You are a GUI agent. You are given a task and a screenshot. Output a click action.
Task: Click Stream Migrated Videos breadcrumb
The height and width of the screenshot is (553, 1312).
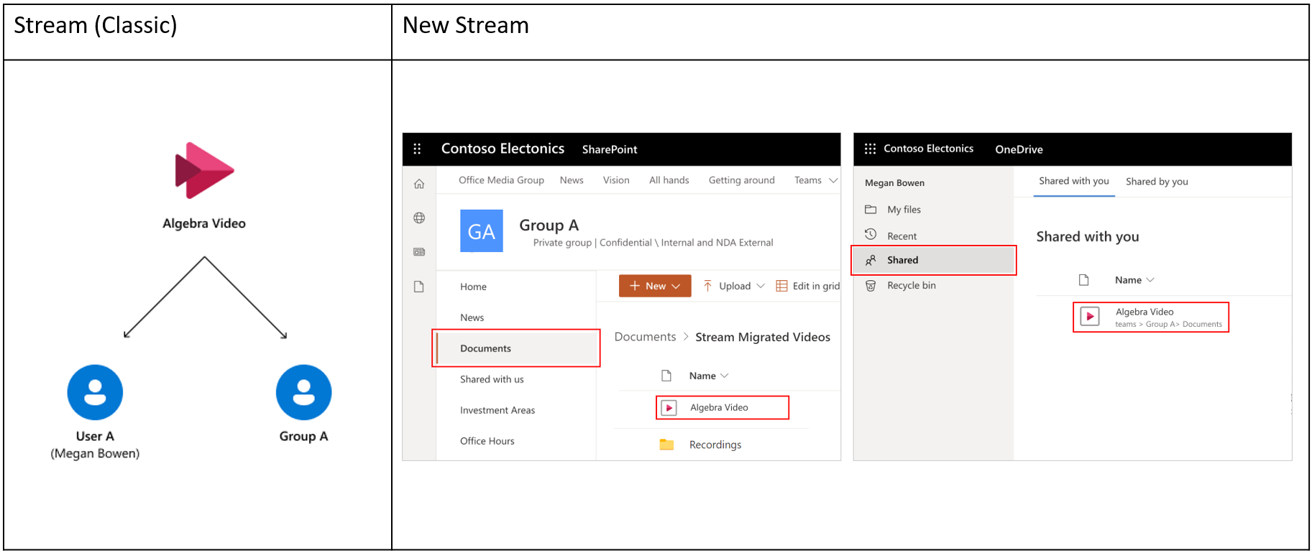(x=763, y=337)
